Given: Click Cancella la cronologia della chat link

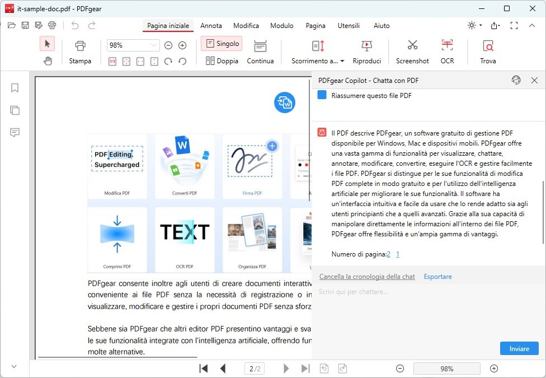Looking at the screenshot, I should (x=367, y=277).
